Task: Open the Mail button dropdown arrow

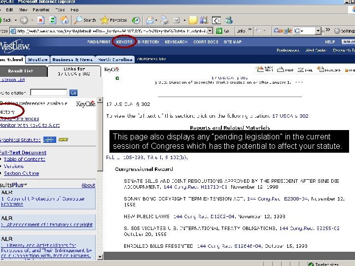Action: coord(156,20)
